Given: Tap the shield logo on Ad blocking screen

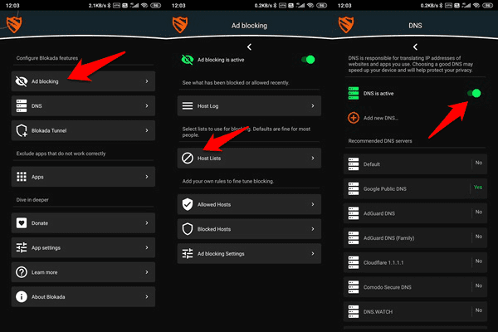Looking at the screenshot, I should click(180, 25).
